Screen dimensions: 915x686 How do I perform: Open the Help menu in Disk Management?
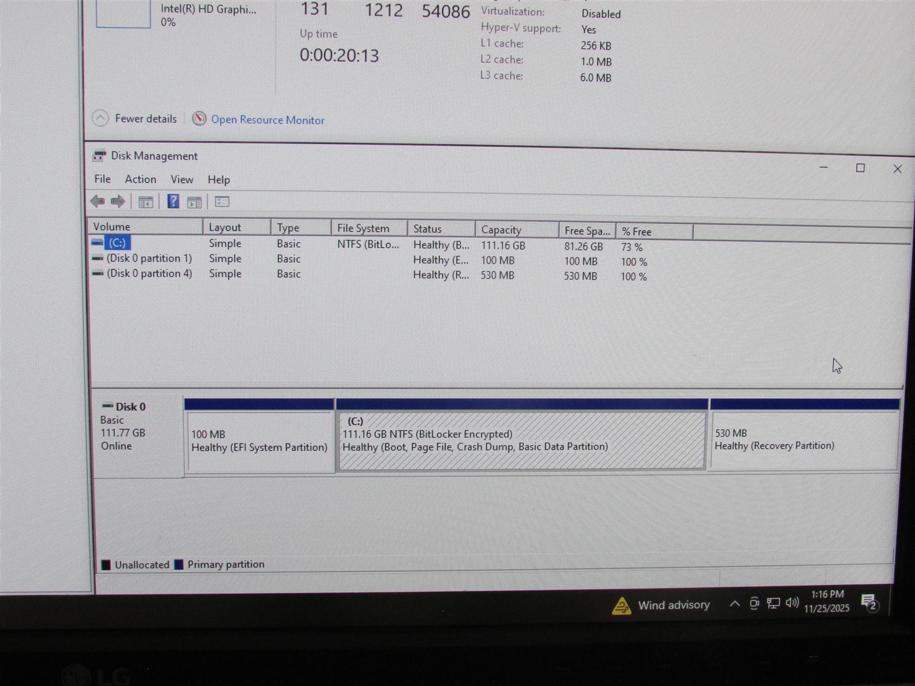point(218,180)
